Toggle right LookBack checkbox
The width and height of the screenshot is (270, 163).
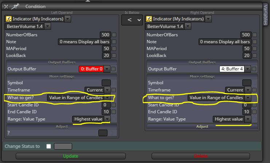click(254, 56)
